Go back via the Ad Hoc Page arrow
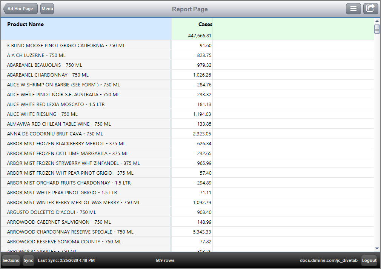The width and height of the screenshot is (381, 269). pos(20,8)
